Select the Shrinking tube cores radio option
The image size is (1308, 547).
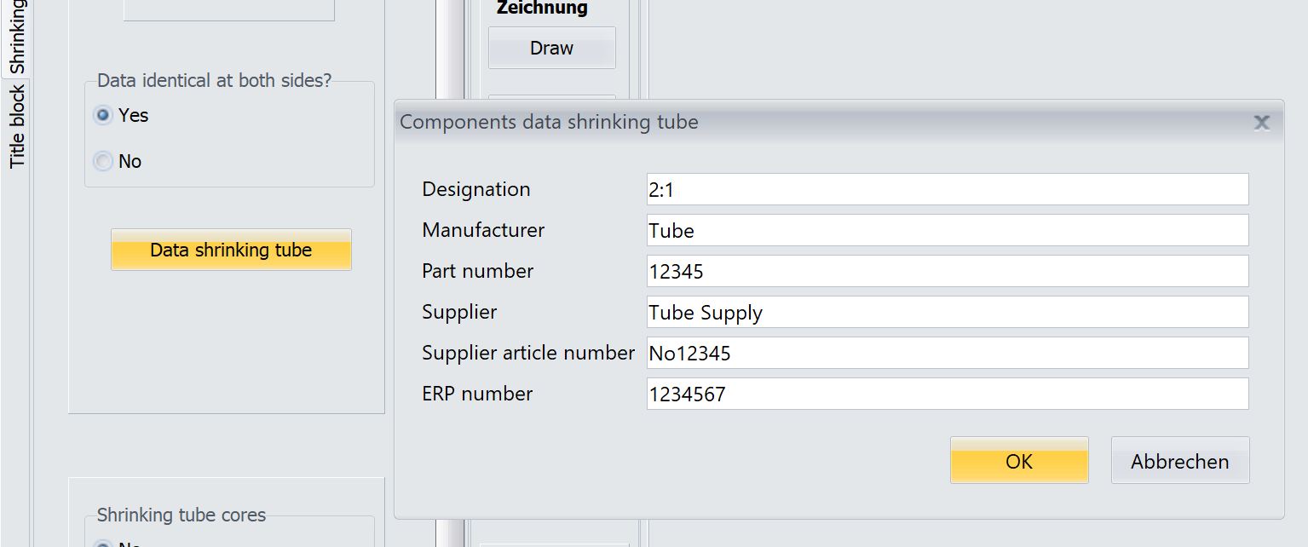coord(103,544)
